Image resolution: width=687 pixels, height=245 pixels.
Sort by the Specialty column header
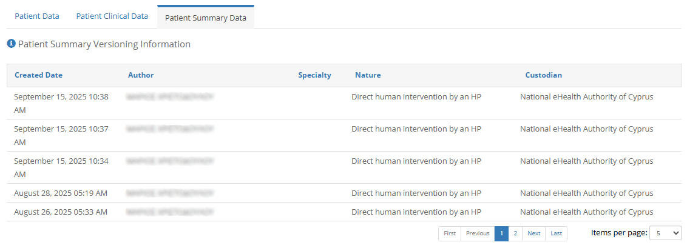pos(314,75)
